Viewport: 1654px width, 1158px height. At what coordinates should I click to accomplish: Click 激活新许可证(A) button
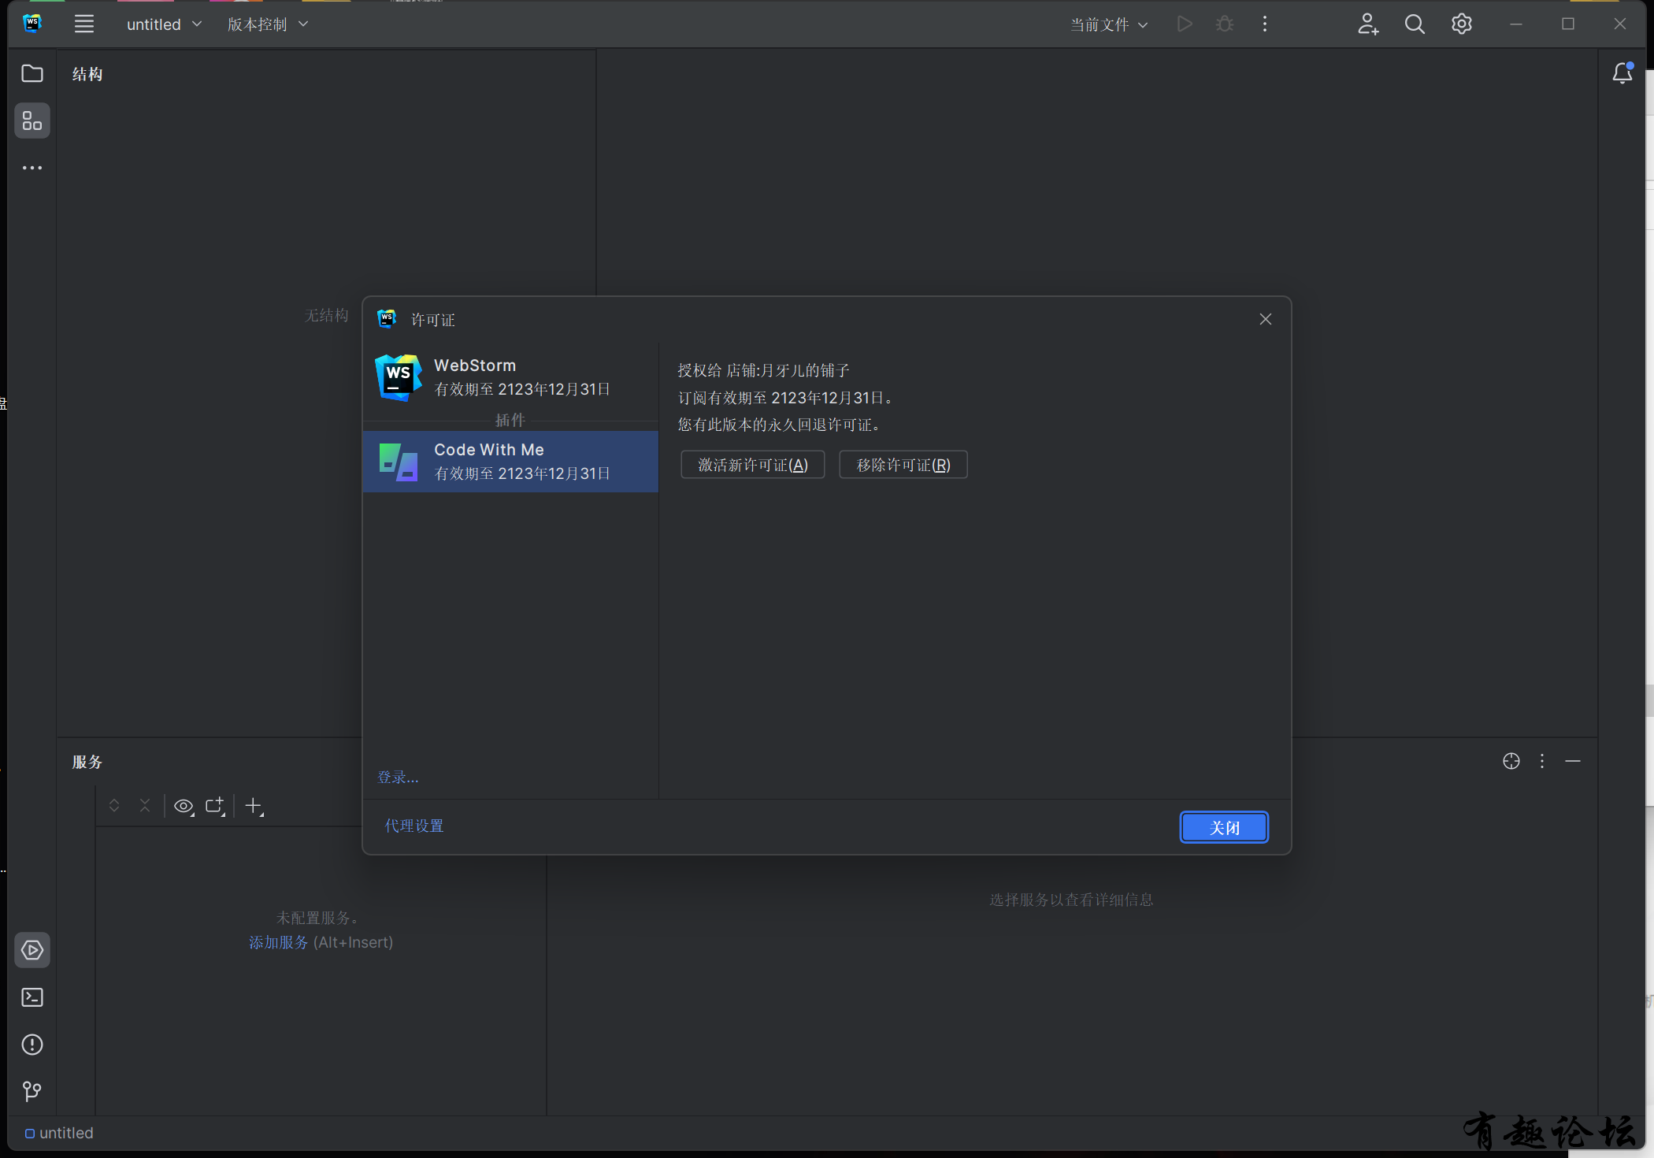click(753, 465)
